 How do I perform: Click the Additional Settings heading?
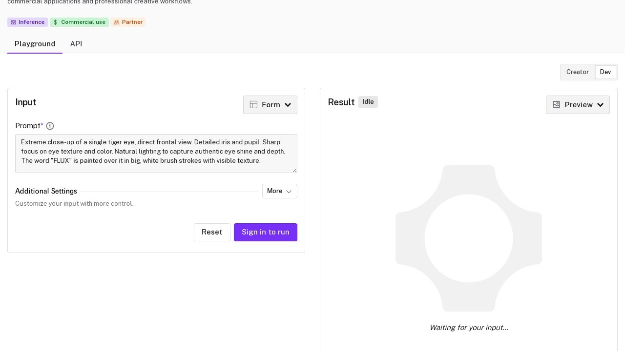coord(46,191)
